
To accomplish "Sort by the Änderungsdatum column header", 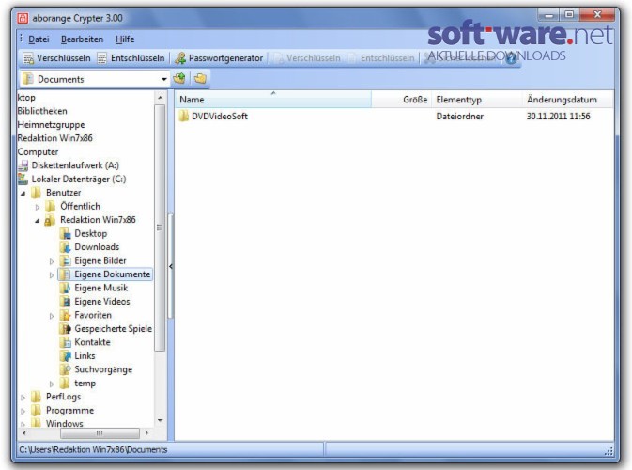I will [x=567, y=100].
